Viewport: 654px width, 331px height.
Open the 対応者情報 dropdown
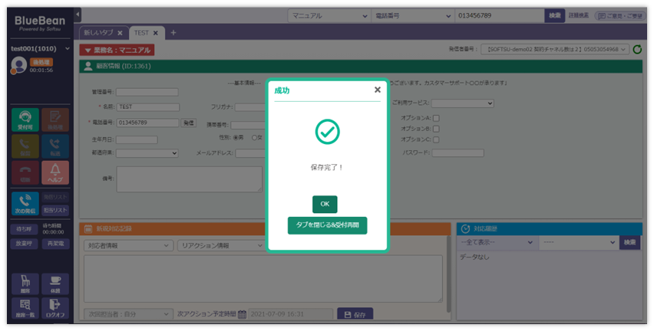[127, 246]
